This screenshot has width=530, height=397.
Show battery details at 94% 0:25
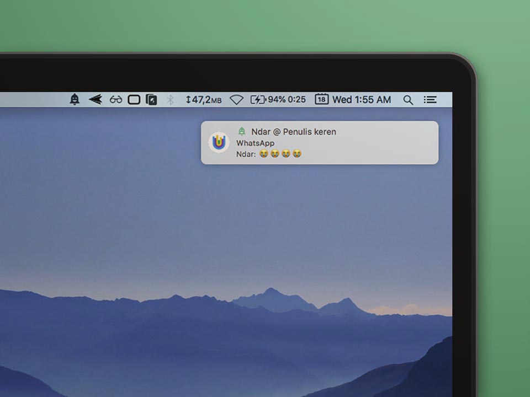click(287, 100)
